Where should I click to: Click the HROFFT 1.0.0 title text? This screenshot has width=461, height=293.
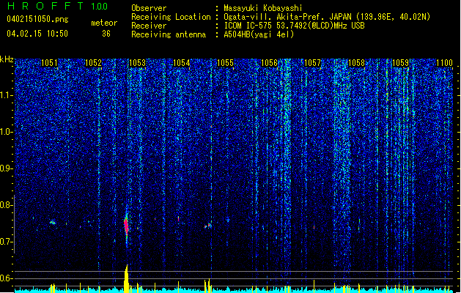57,6
